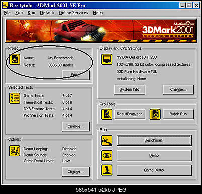Viewport: 202px width, 194px height.
Task: Open the Help menu
Action: (98, 13)
